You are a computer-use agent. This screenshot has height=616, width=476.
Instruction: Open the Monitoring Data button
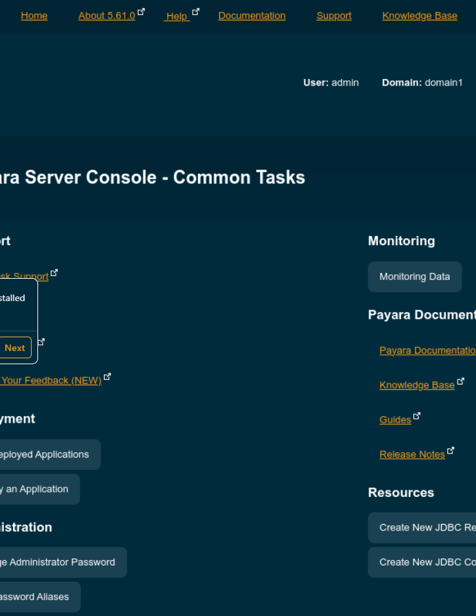414,277
